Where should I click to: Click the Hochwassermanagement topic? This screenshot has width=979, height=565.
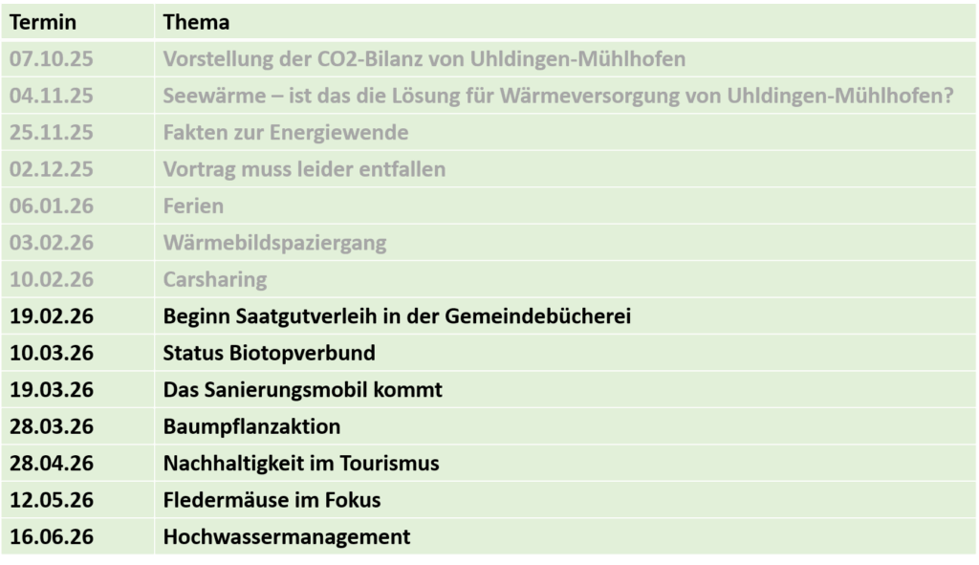point(287,536)
